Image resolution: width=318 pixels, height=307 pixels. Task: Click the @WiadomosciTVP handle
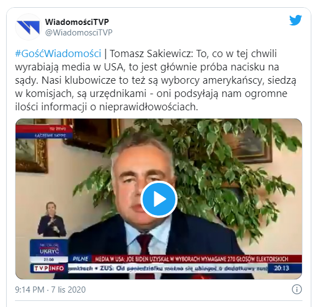tap(79, 32)
